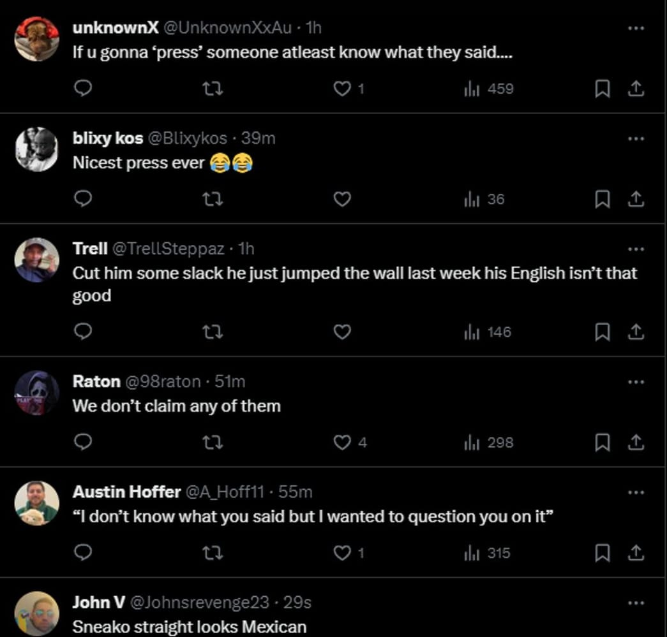Toggle the repost on John V's tweet
Screen dimensions: 667x637
pyautogui.click(x=214, y=634)
